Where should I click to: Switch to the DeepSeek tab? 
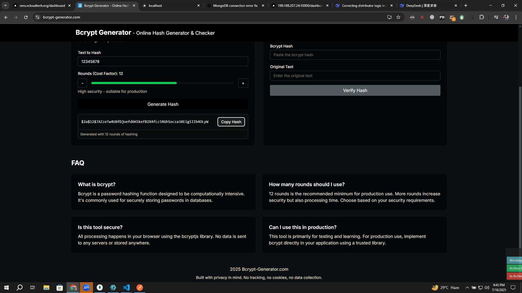pos(428,5)
